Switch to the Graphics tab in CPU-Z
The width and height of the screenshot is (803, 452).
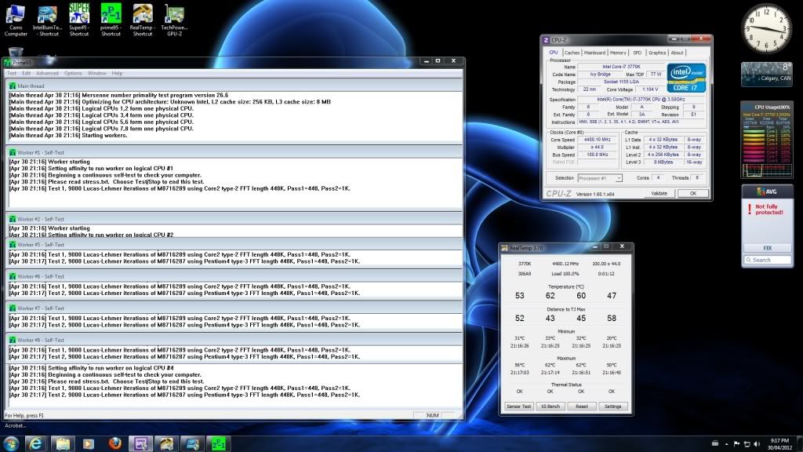[x=657, y=53]
